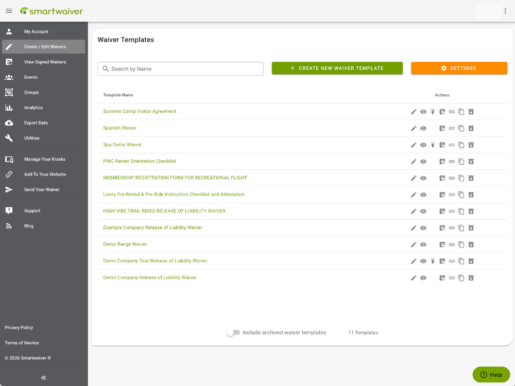Archive the Demo Company Release of Liability Waiver
Image resolution: width=515 pixels, height=386 pixels.
tap(471, 278)
